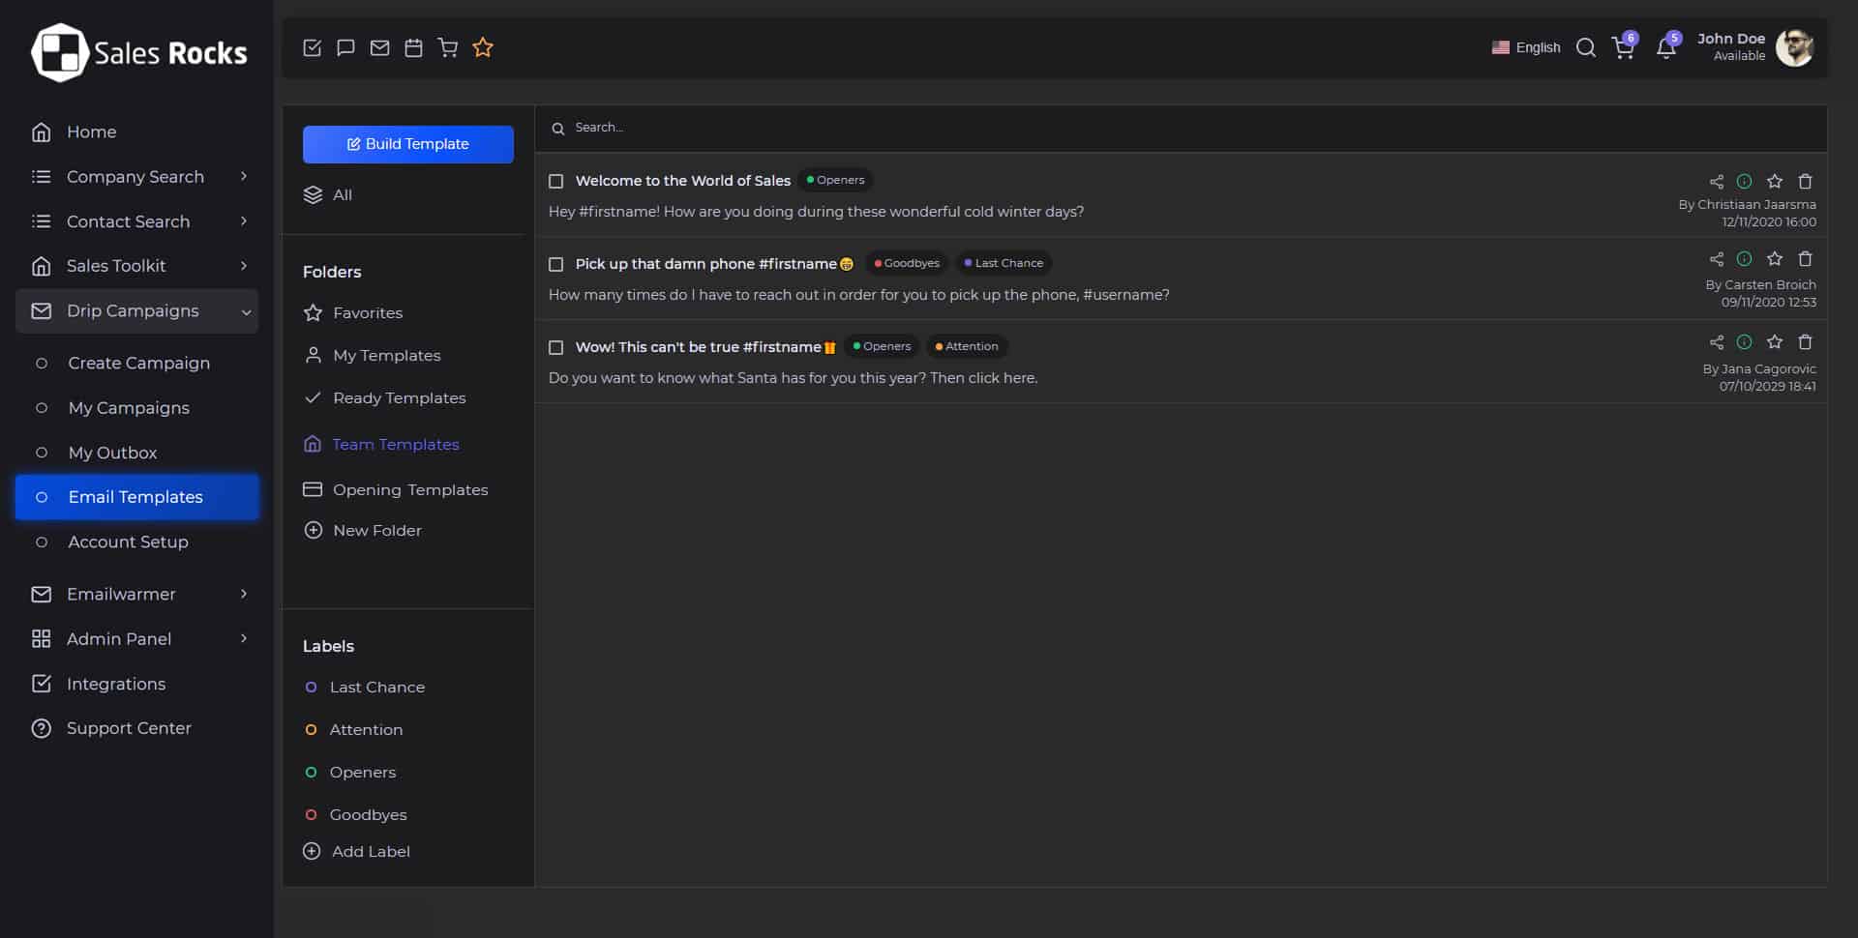
Task: Click the Build Template button
Action: pos(407,144)
